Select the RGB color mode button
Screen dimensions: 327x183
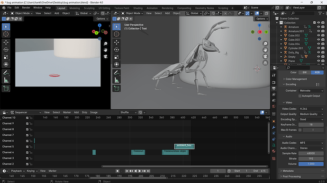pos(317,72)
